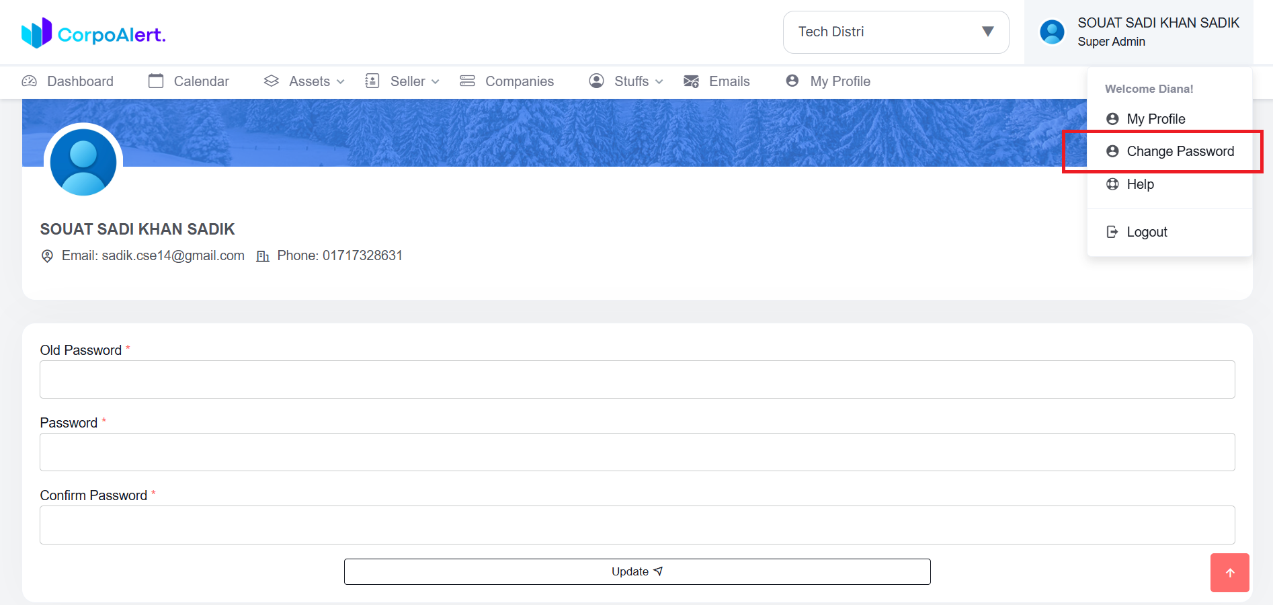
Task: Click the red scroll-to-top arrow
Action: [1230, 572]
